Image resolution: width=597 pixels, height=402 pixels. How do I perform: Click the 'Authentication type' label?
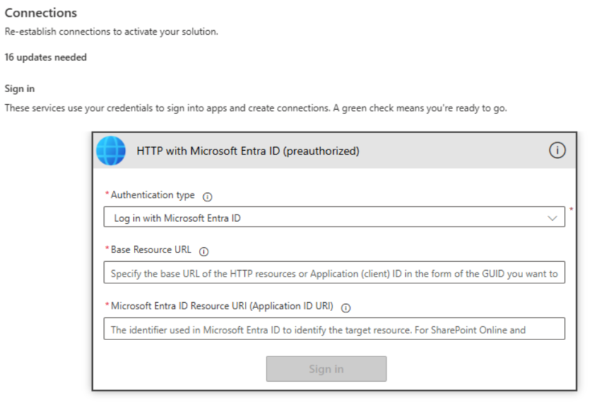(x=153, y=195)
